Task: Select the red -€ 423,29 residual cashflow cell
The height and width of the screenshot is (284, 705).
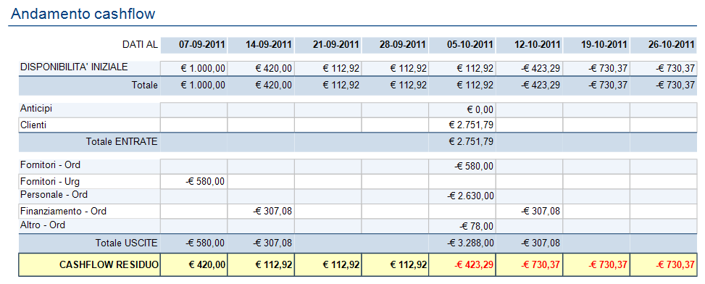Action: (462, 265)
